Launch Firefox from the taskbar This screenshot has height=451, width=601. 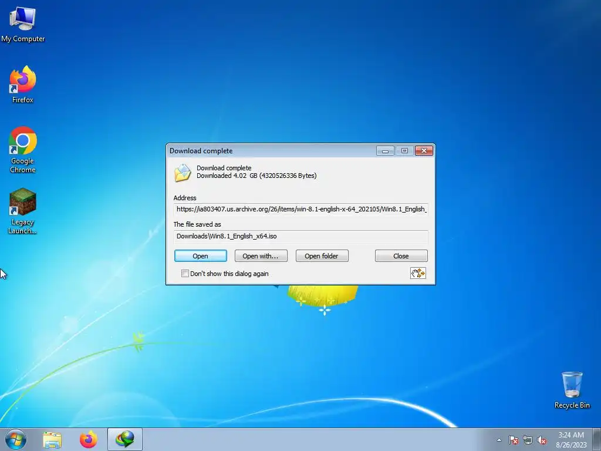tap(89, 439)
